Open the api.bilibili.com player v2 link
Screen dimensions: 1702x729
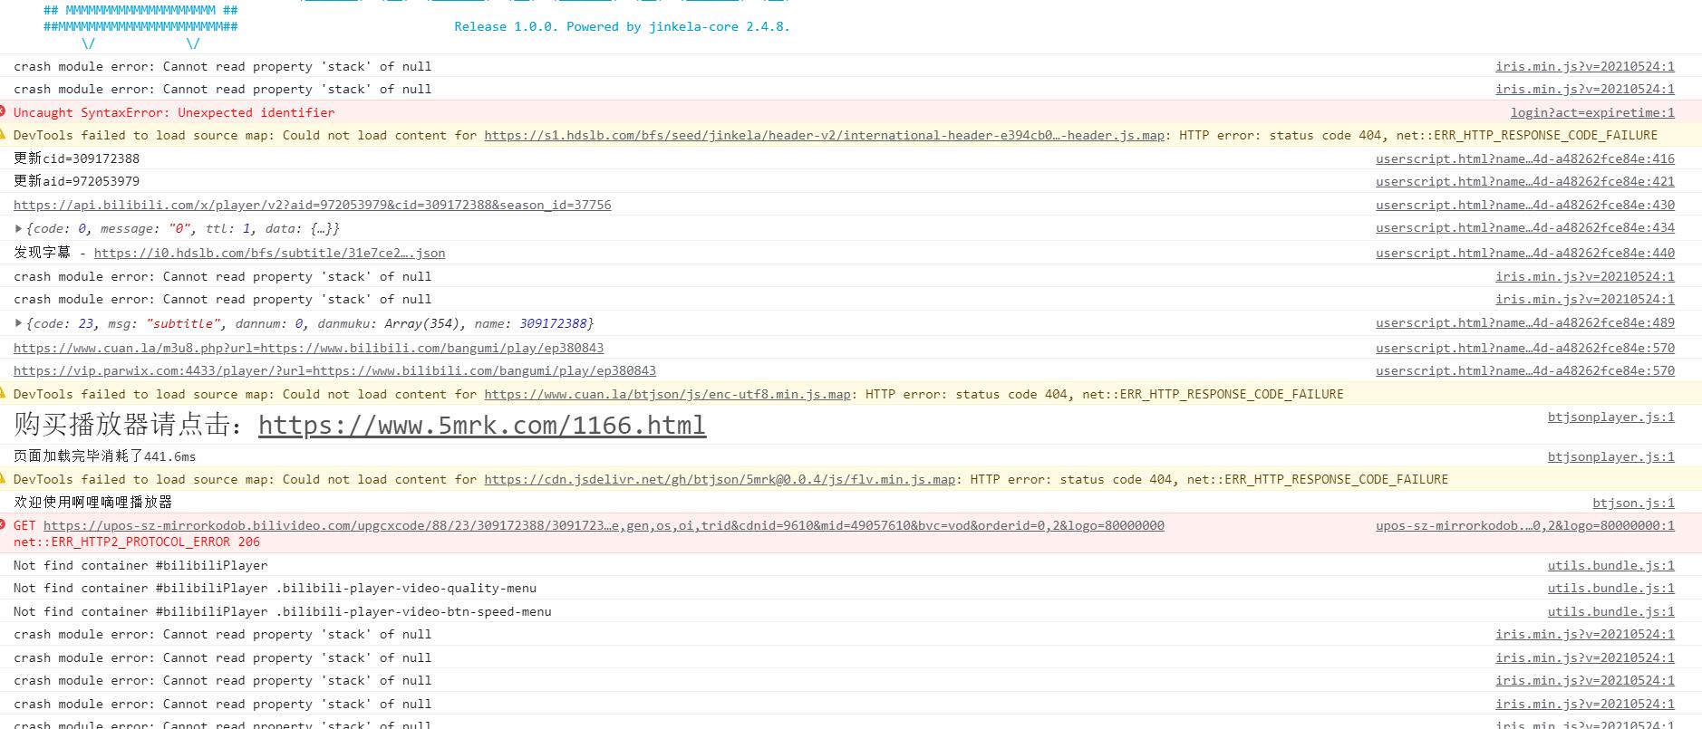coord(312,206)
